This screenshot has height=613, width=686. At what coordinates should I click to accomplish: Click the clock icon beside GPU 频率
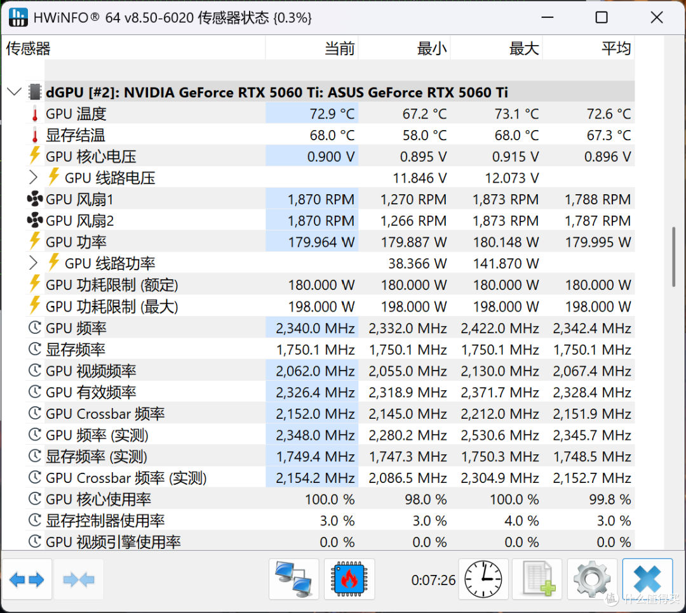[35, 328]
